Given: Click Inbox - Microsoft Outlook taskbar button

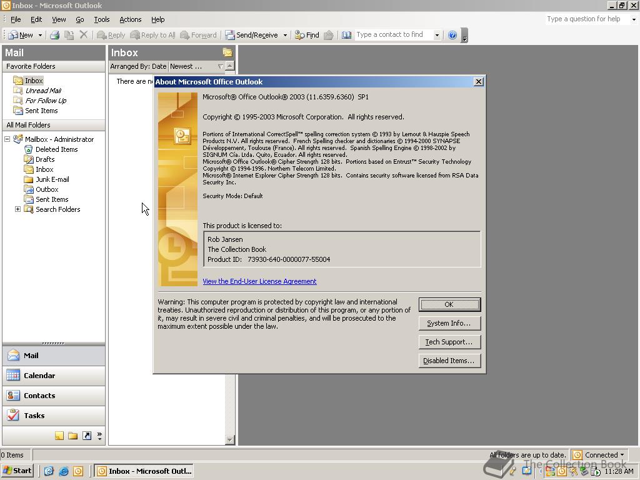Looking at the screenshot, I should click(144, 471).
